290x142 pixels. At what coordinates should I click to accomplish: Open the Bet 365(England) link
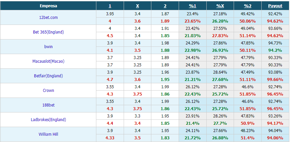(48, 32)
